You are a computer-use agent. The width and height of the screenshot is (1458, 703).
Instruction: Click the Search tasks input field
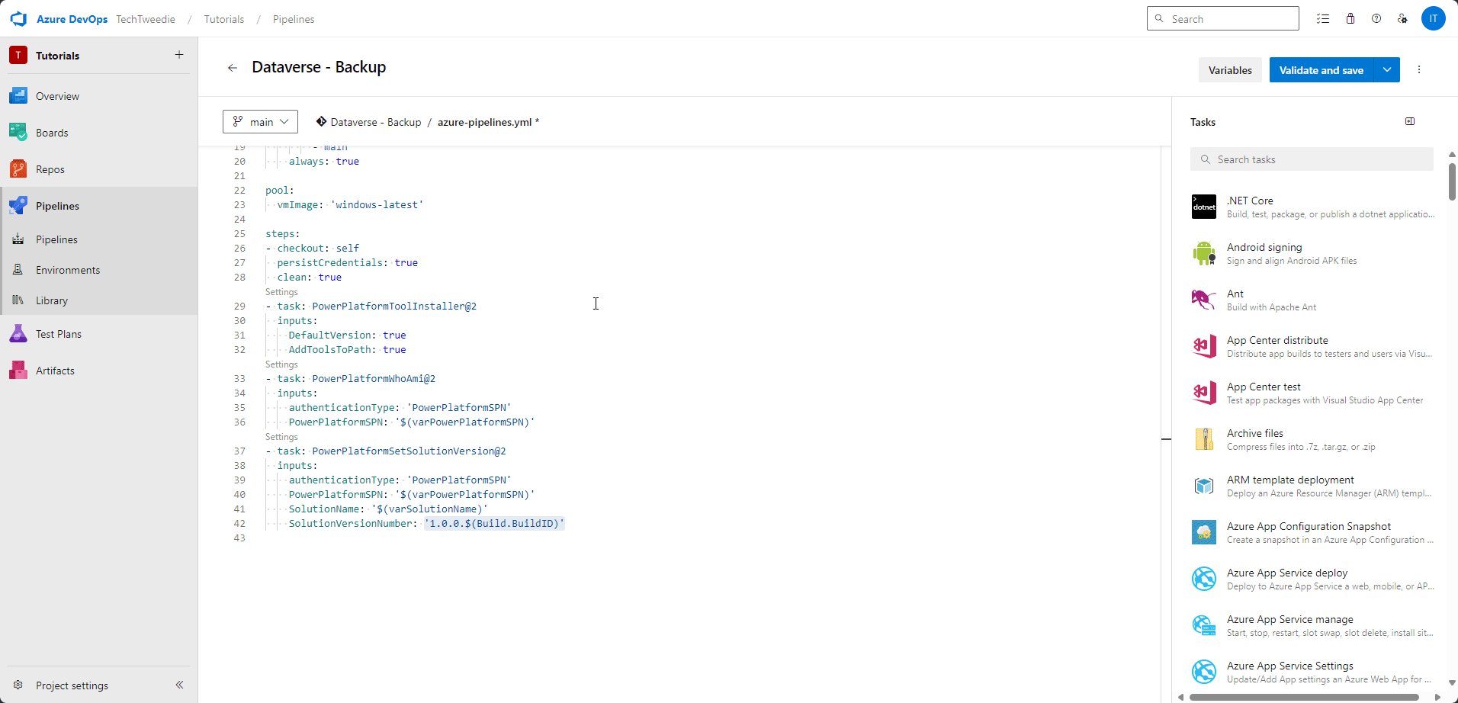tap(1310, 159)
